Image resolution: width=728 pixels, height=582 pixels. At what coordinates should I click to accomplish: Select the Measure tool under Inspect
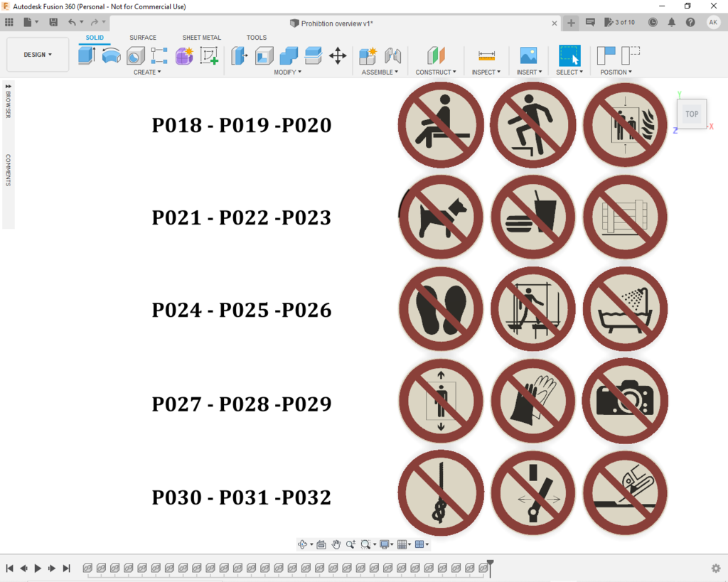[x=486, y=55]
